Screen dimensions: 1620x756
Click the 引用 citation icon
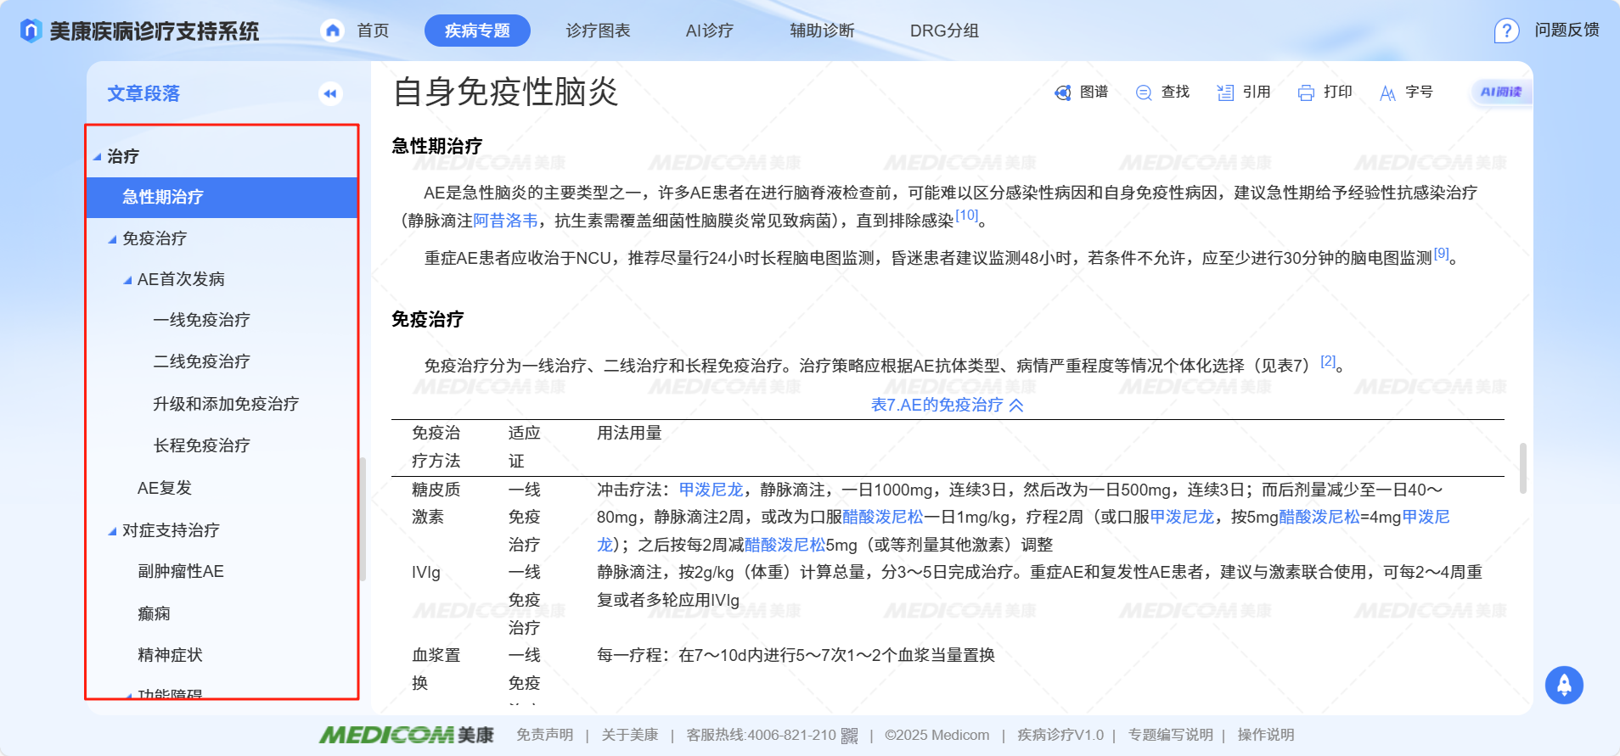[1224, 92]
